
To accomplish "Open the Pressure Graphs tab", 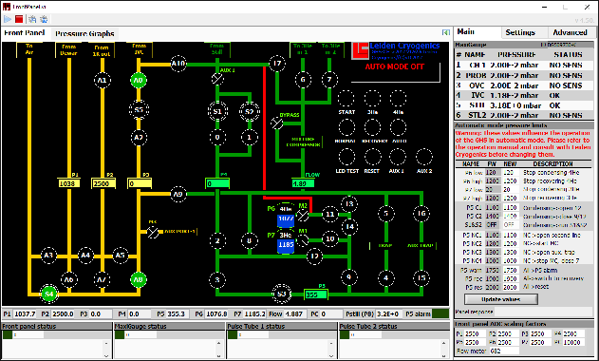I will (84, 33).
